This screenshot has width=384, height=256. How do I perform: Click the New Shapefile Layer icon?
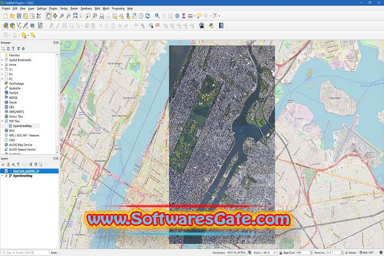[x=19, y=26]
